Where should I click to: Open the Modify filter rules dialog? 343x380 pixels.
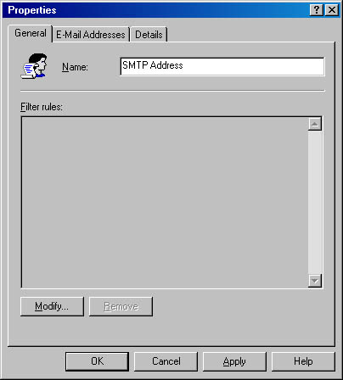point(52,306)
